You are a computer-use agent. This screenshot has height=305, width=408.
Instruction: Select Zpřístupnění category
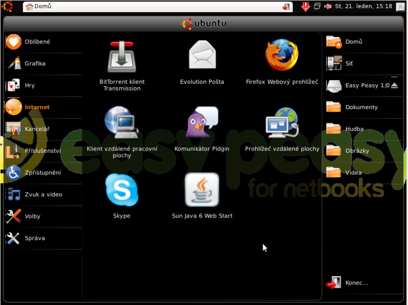click(x=43, y=173)
